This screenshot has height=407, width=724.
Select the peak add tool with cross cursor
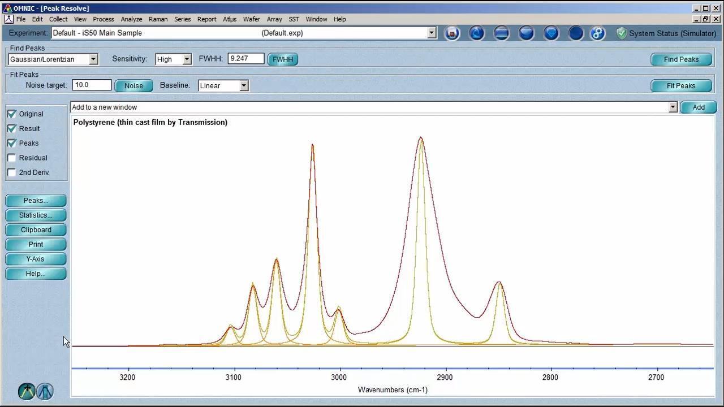coord(27,391)
